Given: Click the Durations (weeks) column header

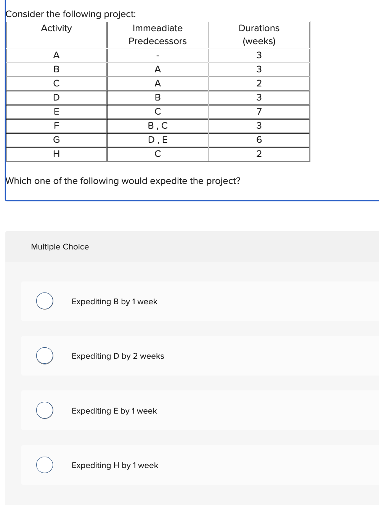Looking at the screenshot, I should (259, 35).
